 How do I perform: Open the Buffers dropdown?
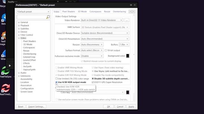[124, 45]
